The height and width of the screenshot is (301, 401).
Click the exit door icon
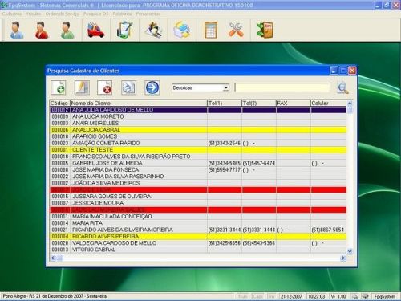pos(265,30)
